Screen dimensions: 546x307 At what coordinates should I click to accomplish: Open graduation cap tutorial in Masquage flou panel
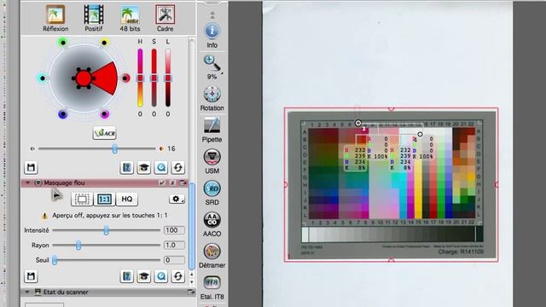point(144,276)
